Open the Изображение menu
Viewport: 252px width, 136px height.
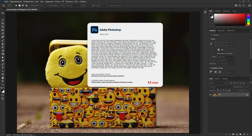pyautogui.click(x=28, y=2)
